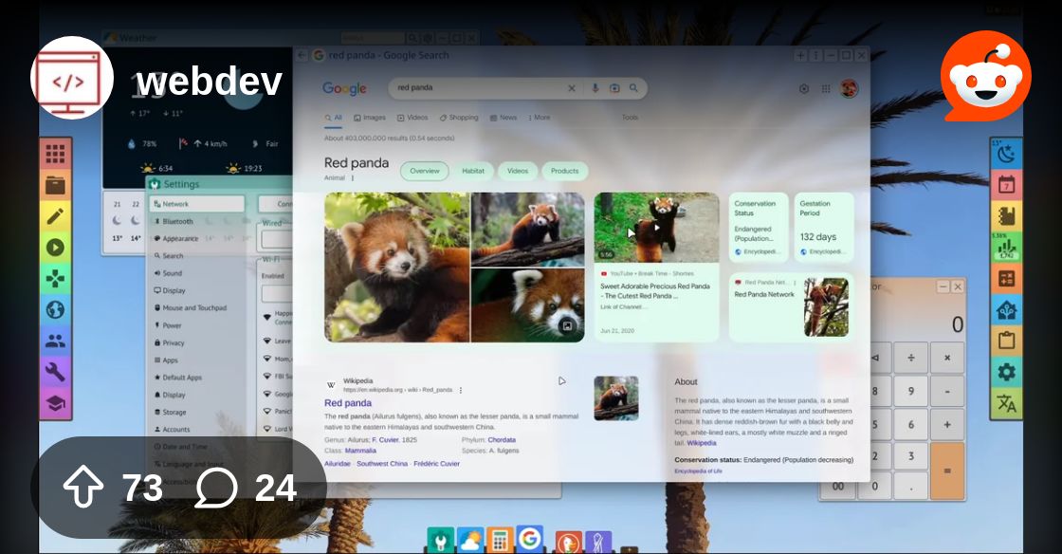1062x554 pixels.
Task: Follow the Southwest China link
Action: [x=382, y=464]
